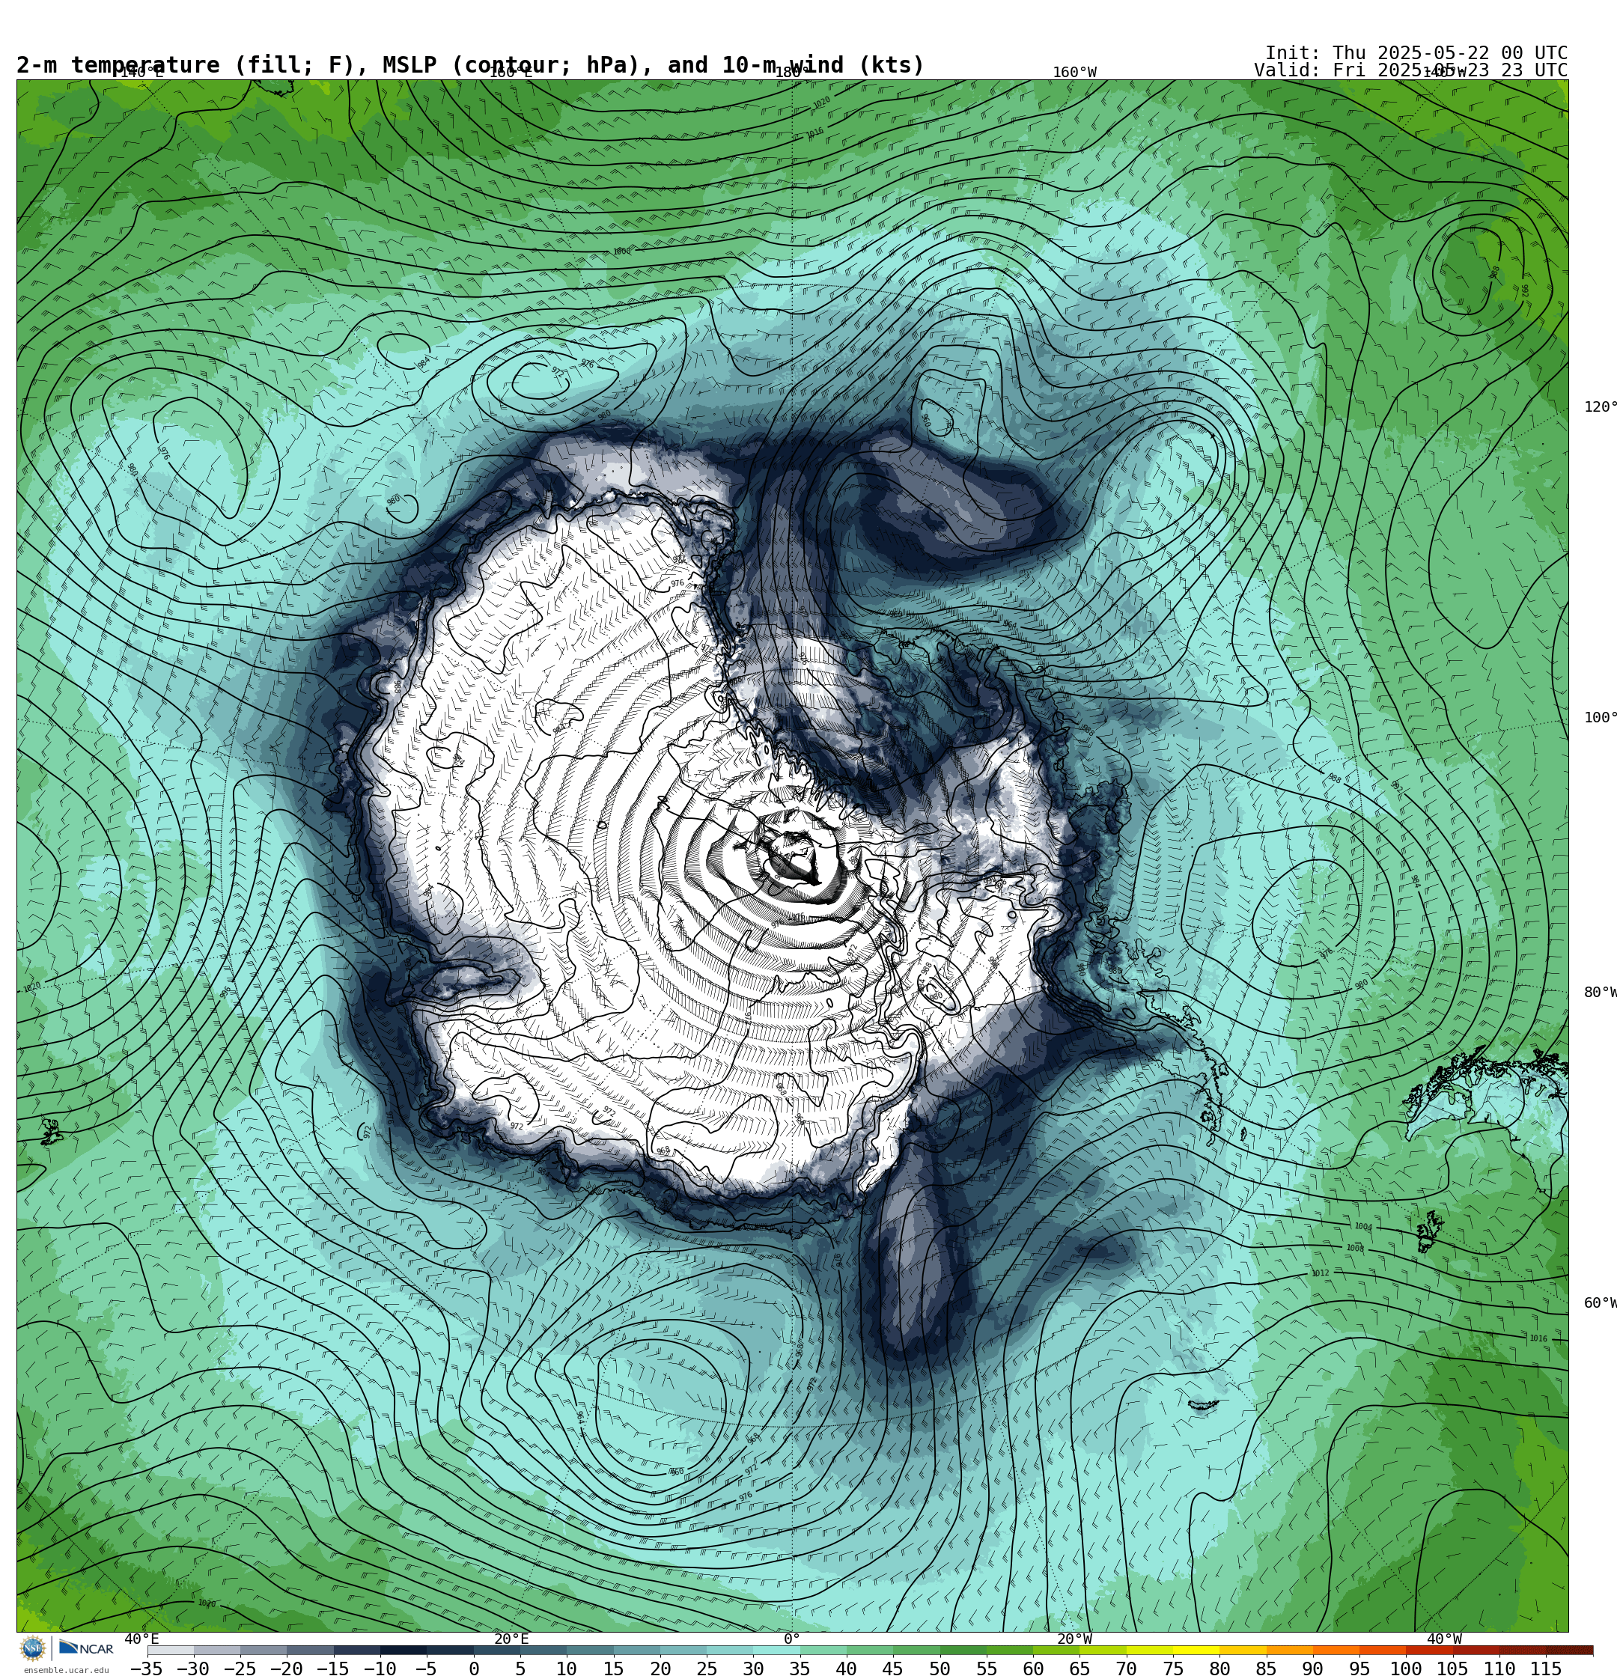Pick the orange swatch between 85 and 90
The width and height of the screenshot is (1617, 1679).
pyautogui.click(x=1290, y=1650)
